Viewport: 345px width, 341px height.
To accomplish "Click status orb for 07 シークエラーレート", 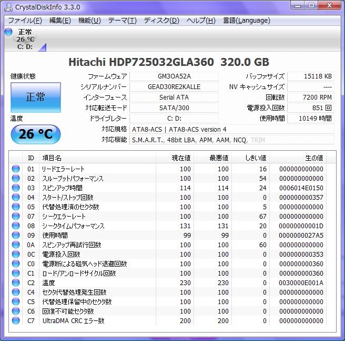I will click(x=16, y=216).
